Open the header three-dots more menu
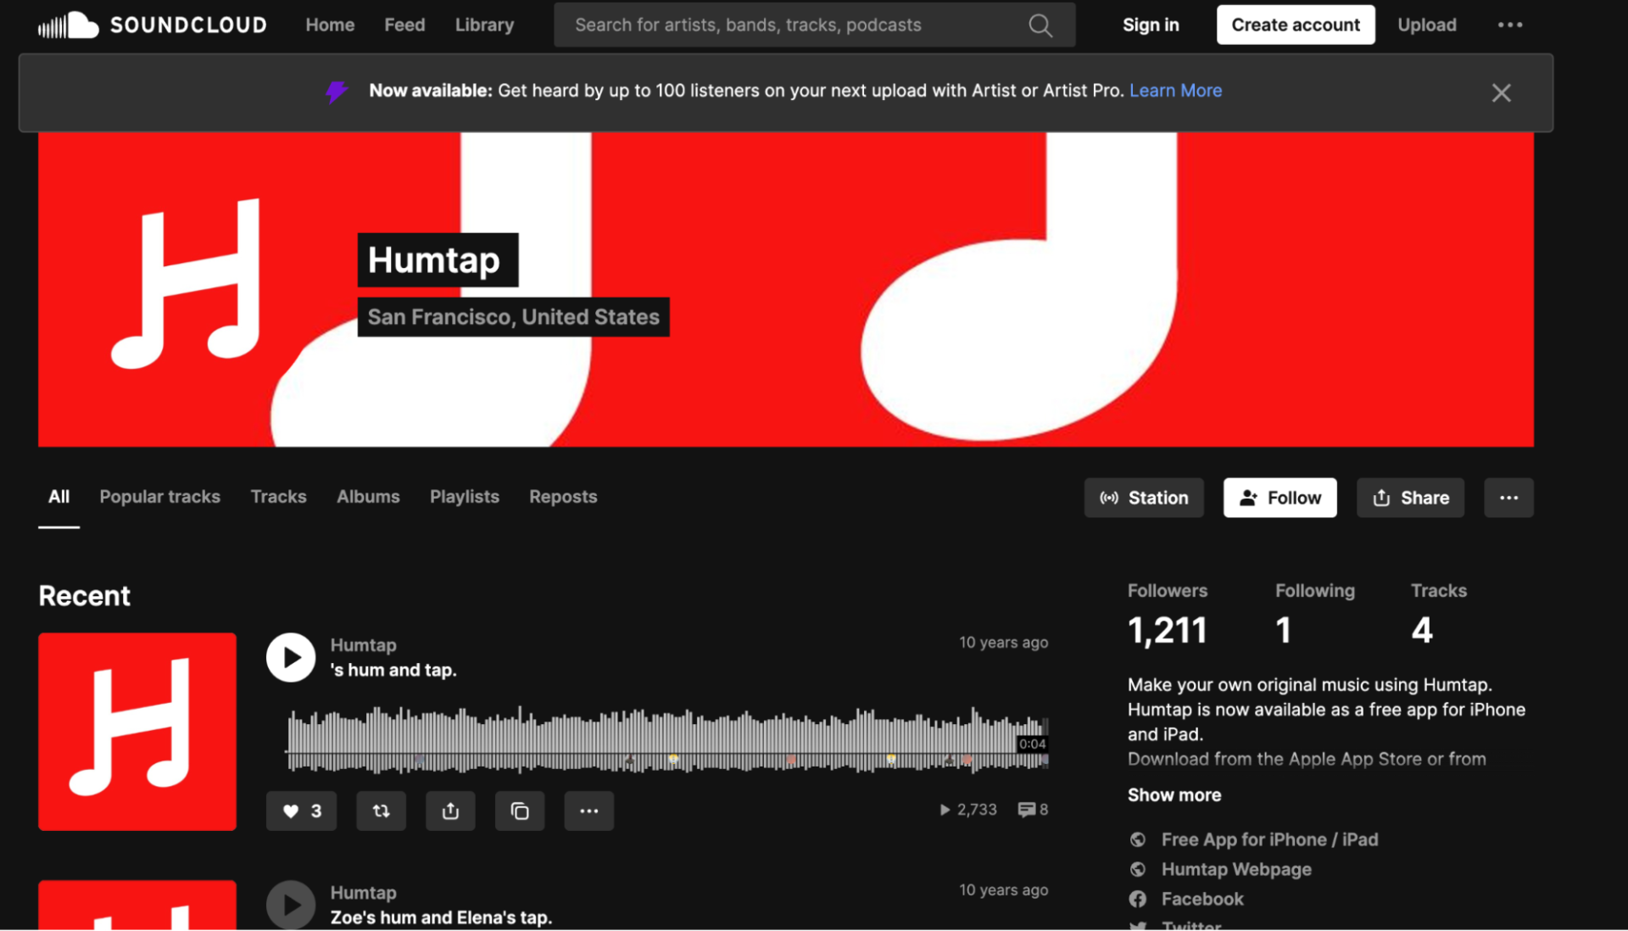1628x931 pixels. pos(1509,25)
